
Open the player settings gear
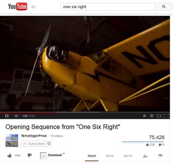152,116
